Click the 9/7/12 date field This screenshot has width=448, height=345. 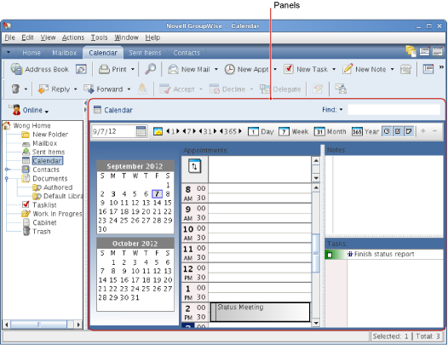tap(113, 131)
